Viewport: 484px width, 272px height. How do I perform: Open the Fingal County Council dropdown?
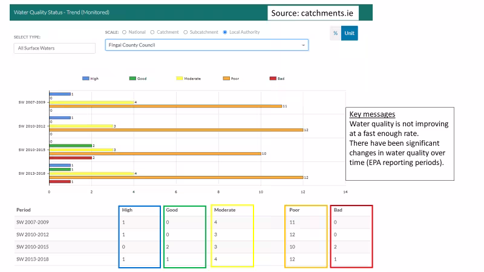pyautogui.click(x=207, y=45)
